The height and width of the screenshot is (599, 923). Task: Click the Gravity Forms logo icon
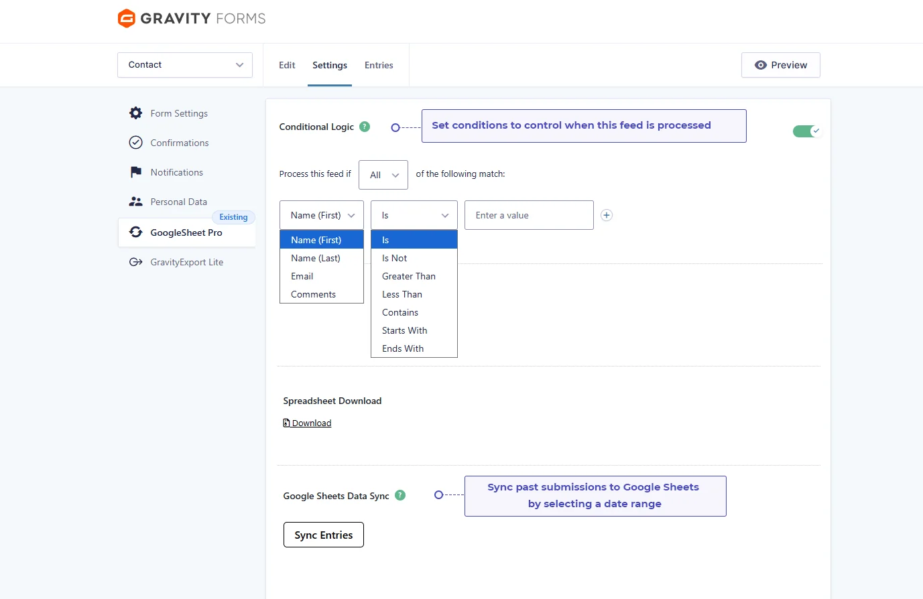click(x=127, y=18)
